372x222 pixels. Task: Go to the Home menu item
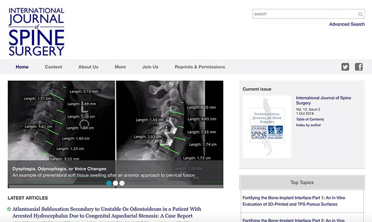pos(22,67)
